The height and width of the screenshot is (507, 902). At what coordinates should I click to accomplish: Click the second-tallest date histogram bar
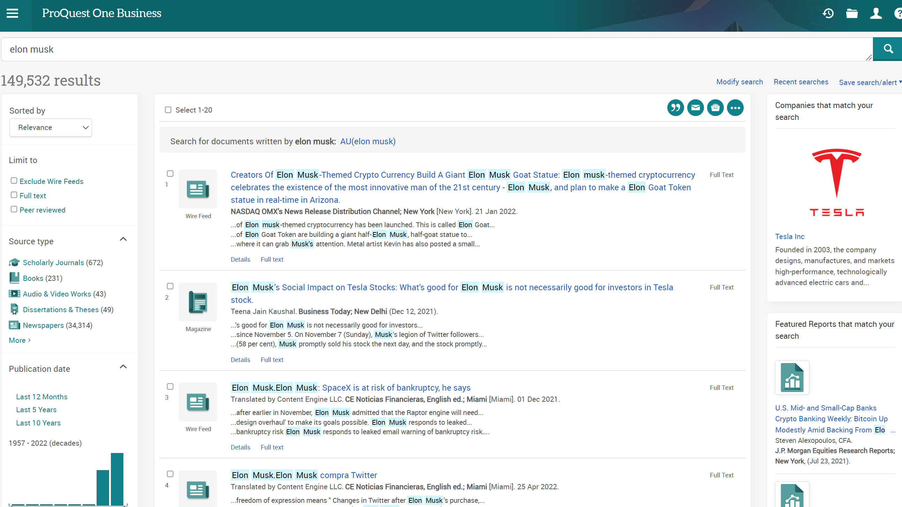(x=103, y=488)
